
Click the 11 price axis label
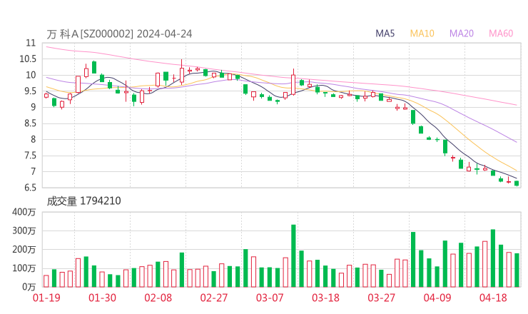(31, 43)
